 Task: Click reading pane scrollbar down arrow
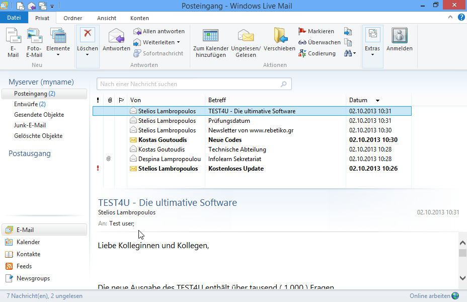tap(462, 278)
